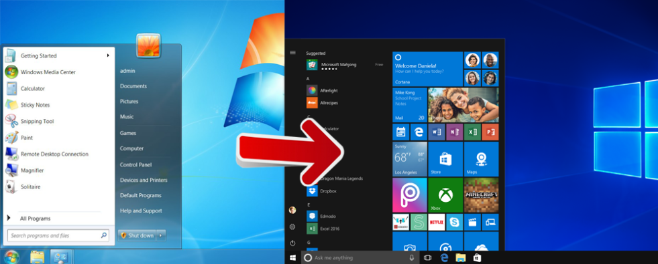This screenshot has height=264, width=658.
Task: Open the Photos tile
Action: 463,104
